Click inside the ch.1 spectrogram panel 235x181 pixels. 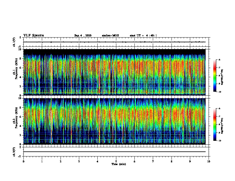point(115,72)
